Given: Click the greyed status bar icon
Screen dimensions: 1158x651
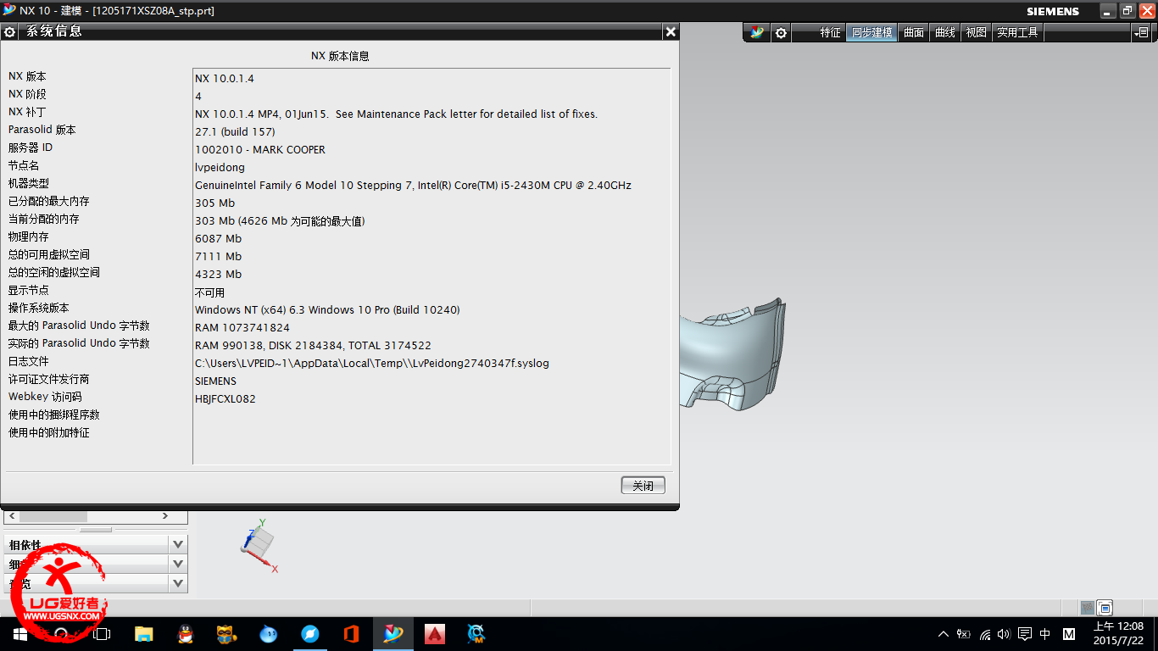Looking at the screenshot, I should (x=1088, y=608).
